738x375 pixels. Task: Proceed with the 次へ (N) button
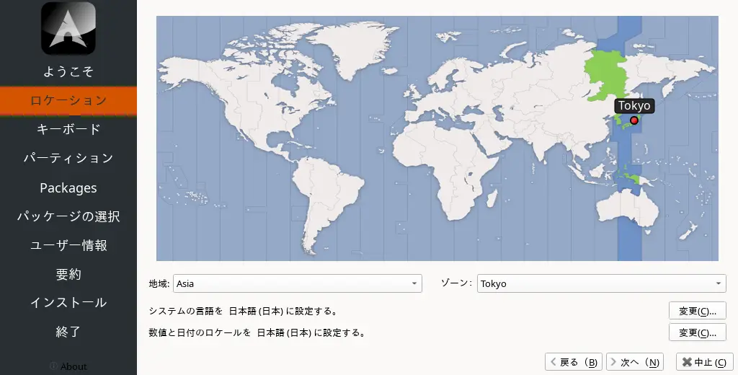coord(635,362)
